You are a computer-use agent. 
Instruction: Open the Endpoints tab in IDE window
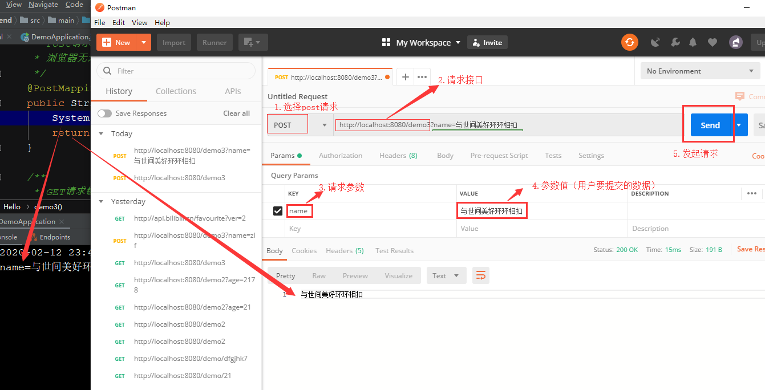(x=51, y=237)
